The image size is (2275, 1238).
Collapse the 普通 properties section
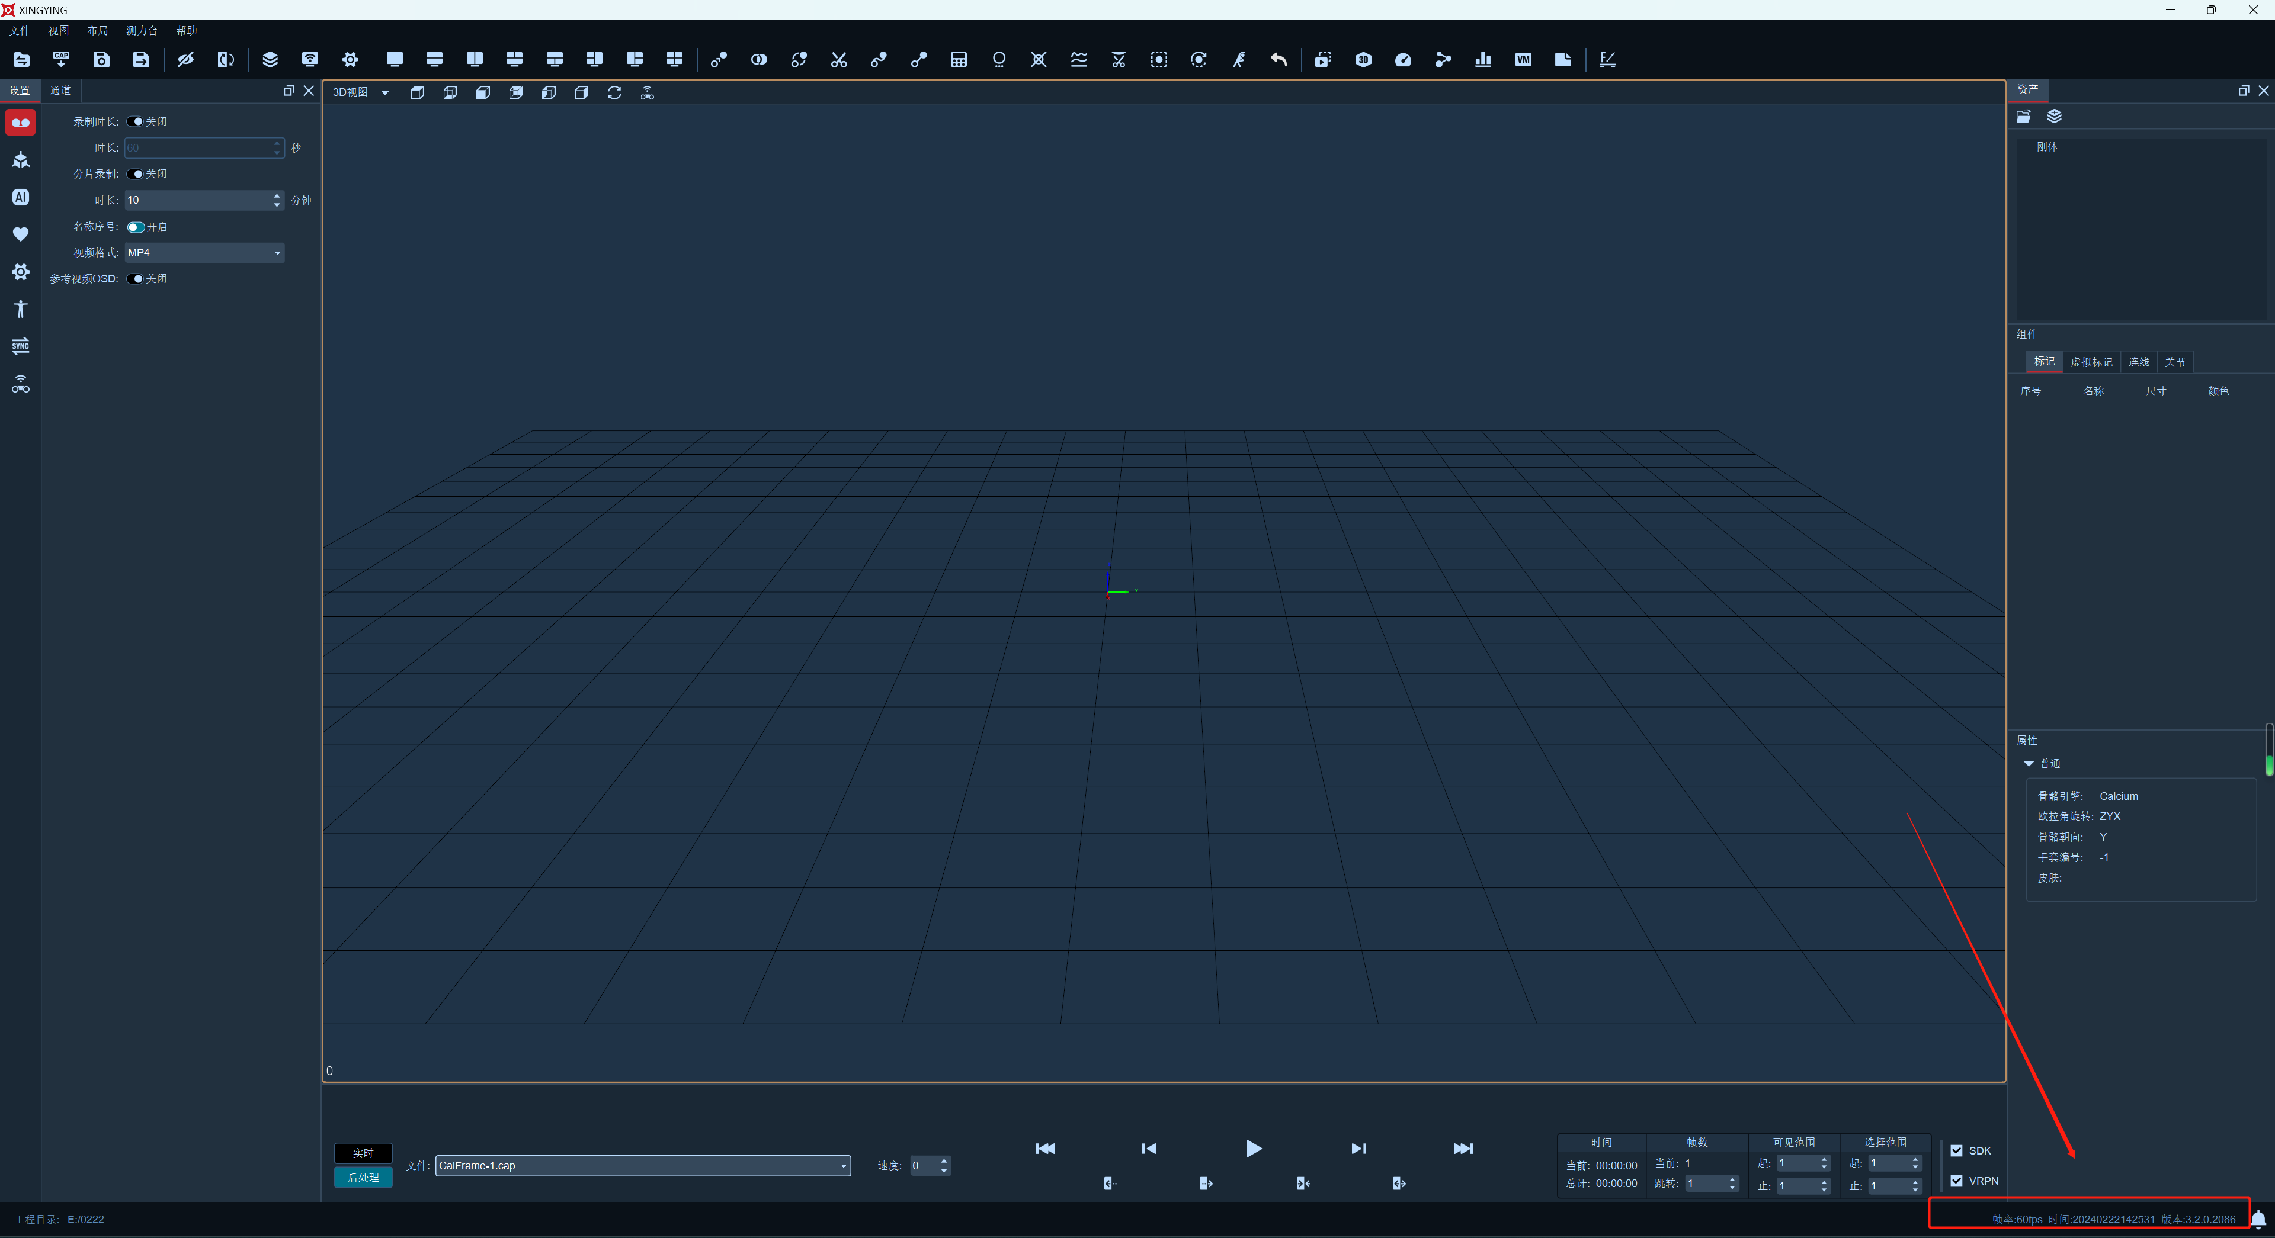coord(2029,764)
